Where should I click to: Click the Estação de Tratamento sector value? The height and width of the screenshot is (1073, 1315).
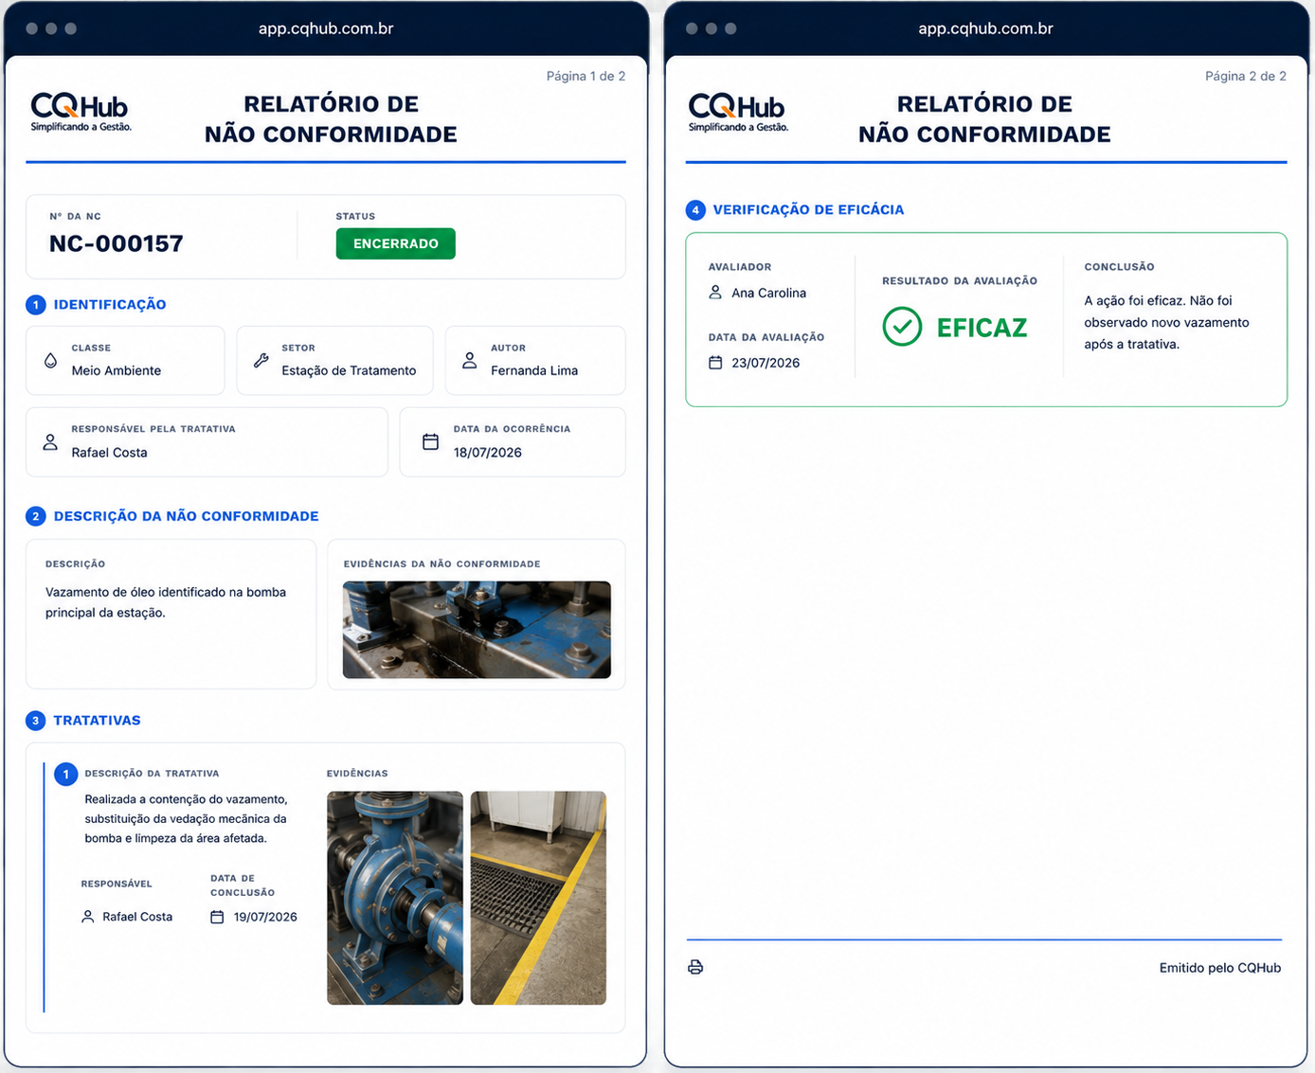click(x=349, y=370)
